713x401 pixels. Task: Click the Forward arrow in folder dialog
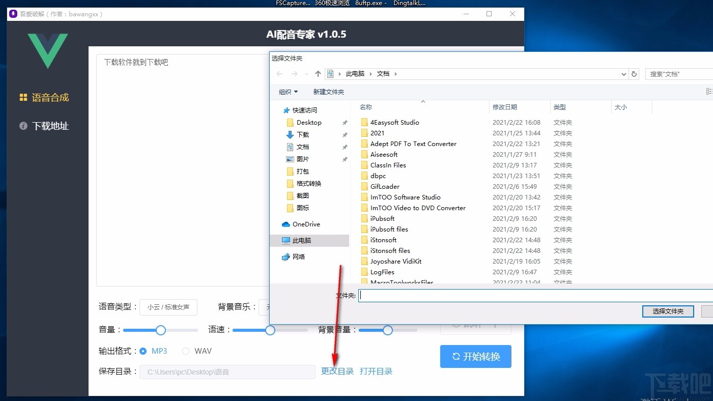click(294, 74)
